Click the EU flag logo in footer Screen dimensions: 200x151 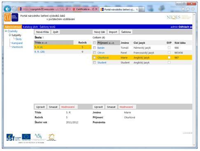coord(26,137)
